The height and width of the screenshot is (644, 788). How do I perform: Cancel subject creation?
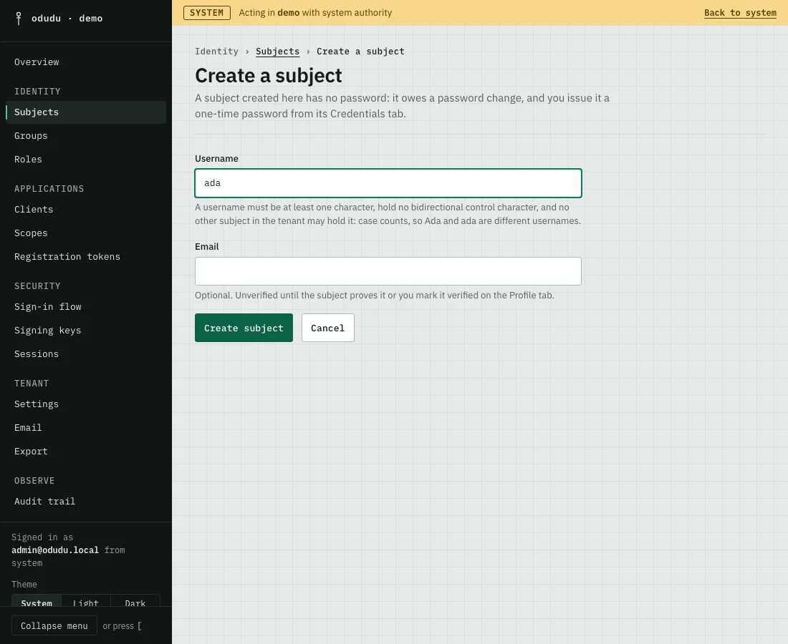(x=327, y=328)
